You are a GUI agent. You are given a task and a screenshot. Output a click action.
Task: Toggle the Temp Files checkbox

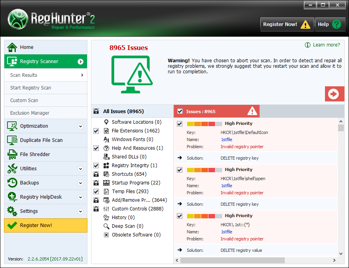click(x=96, y=192)
